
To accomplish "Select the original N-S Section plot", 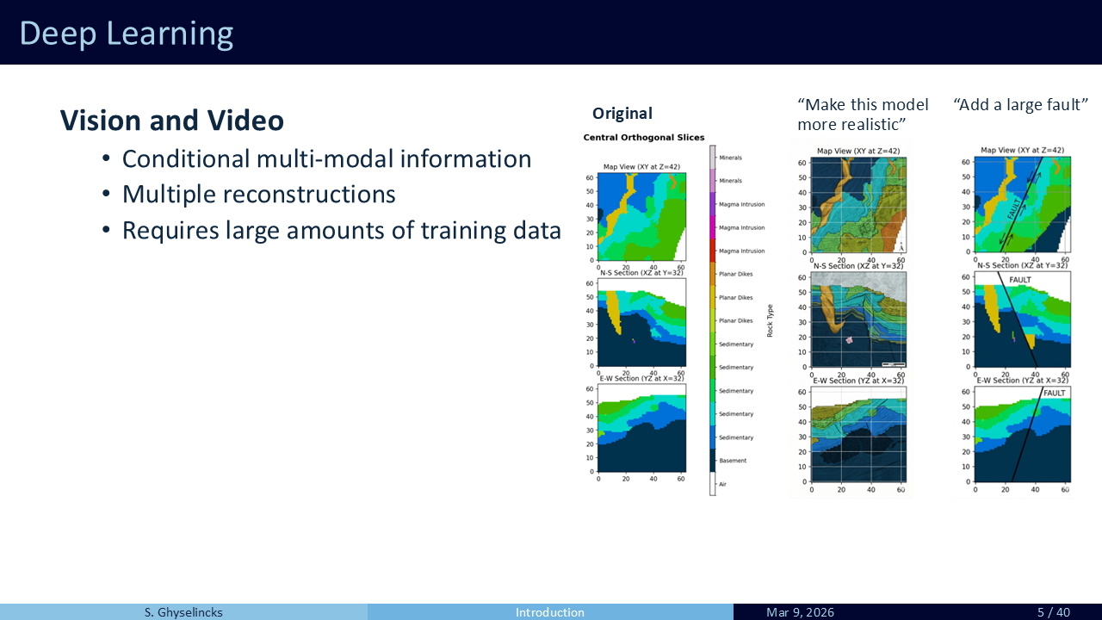I will click(x=642, y=324).
